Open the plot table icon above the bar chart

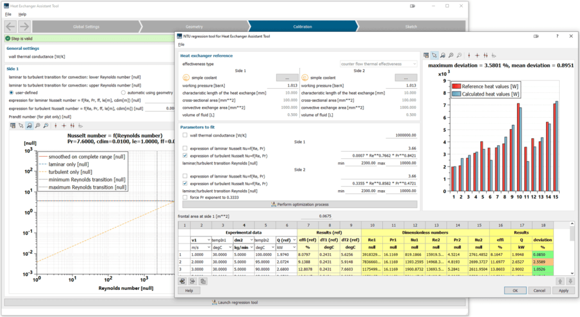(426, 55)
